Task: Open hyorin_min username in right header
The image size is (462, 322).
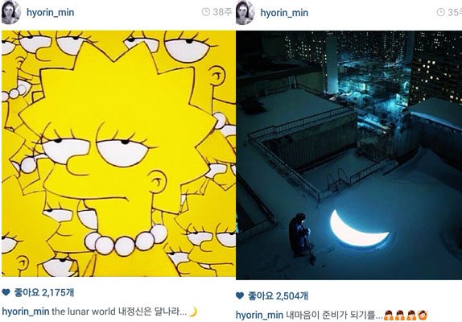Action: (284, 13)
